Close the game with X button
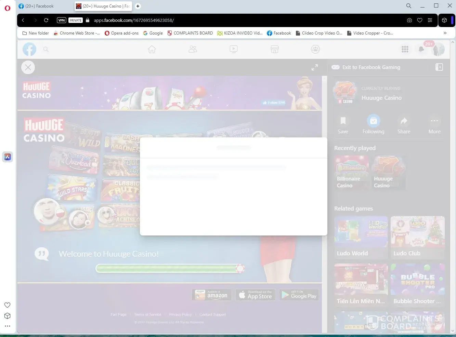The height and width of the screenshot is (337, 456). [28, 68]
